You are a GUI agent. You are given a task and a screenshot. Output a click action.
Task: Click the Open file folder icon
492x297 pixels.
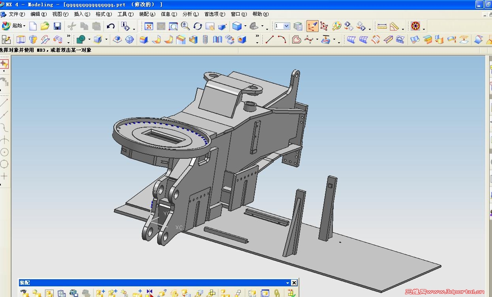(45, 26)
